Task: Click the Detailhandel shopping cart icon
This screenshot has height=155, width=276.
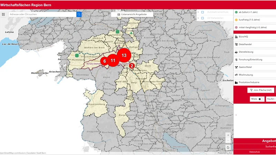Action: point(236,44)
